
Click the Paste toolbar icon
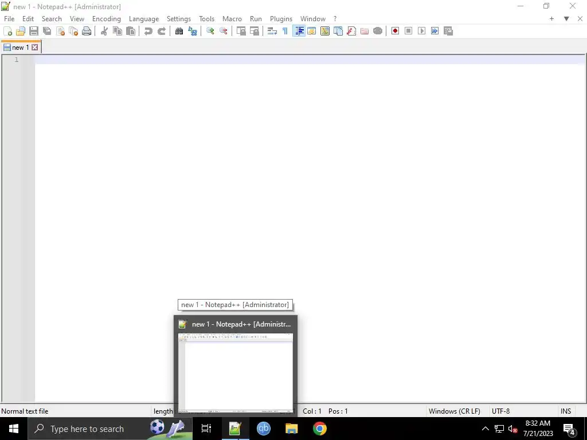point(131,31)
